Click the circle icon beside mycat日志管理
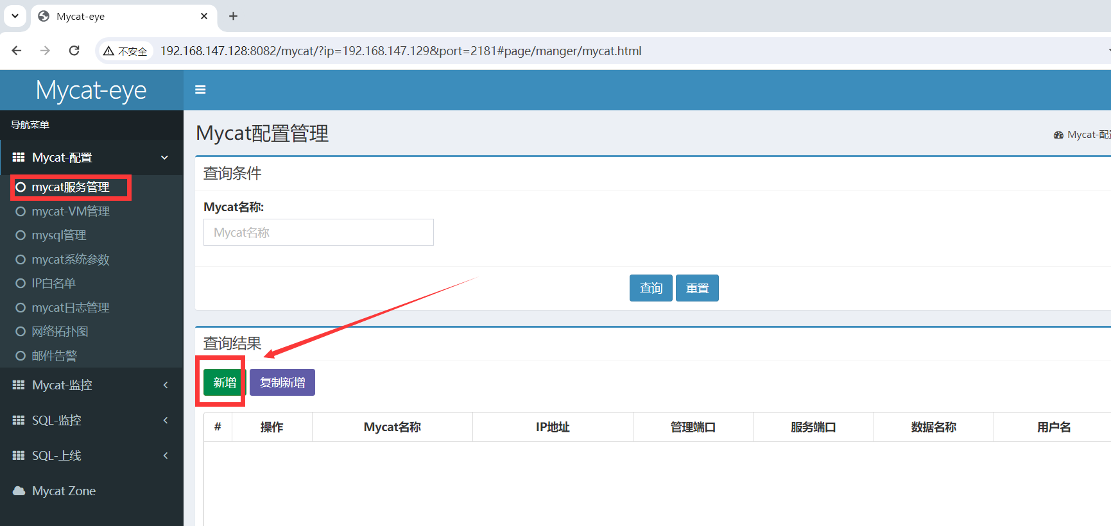The height and width of the screenshot is (526, 1111). click(x=21, y=308)
